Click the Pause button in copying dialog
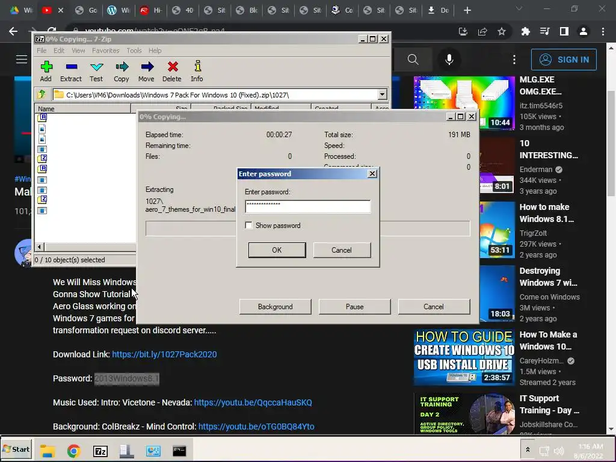This screenshot has width=616, height=462. click(x=355, y=306)
